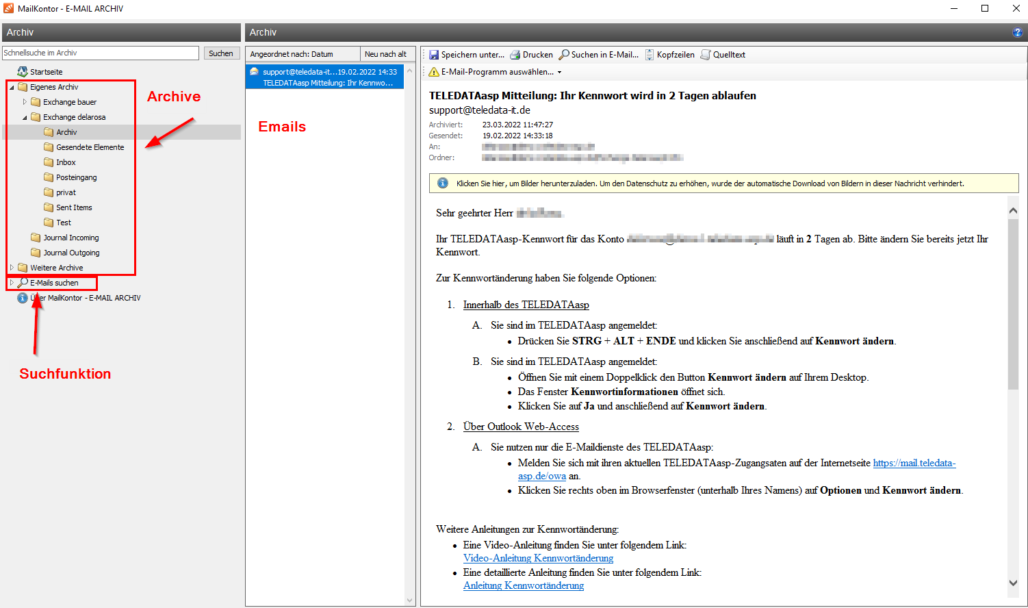Click the Posteingang folder icon
Image resolution: width=1028 pixels, height=608 pixels.
[49, 177]
